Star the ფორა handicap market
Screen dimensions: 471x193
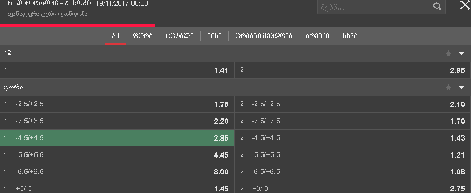[448, 87]
